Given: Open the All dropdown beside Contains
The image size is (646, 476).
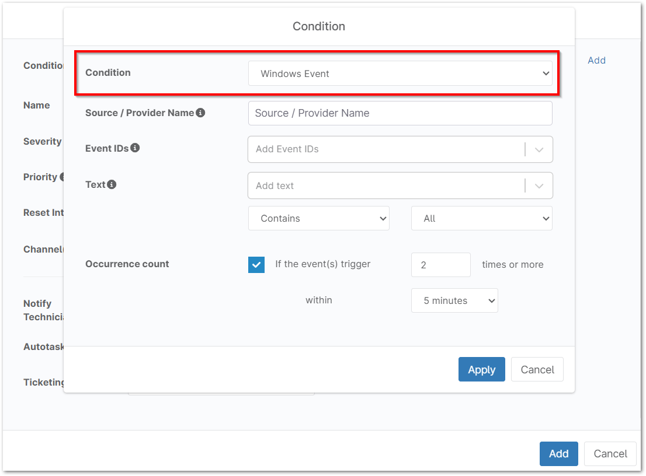Looking at the screenshot, I should (x=482, y=219).
